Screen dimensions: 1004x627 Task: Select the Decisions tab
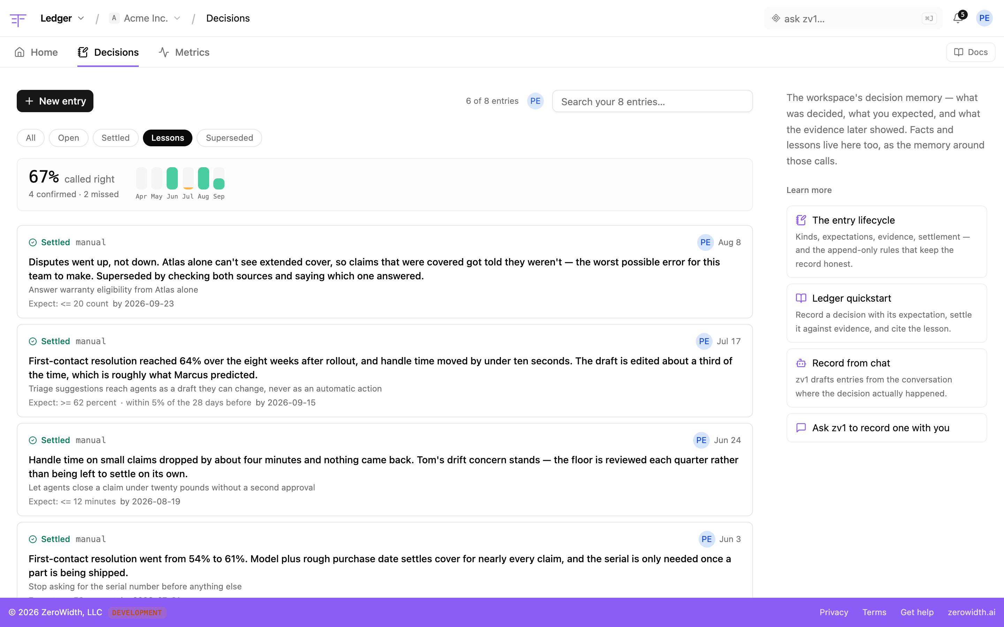(108, 52)
